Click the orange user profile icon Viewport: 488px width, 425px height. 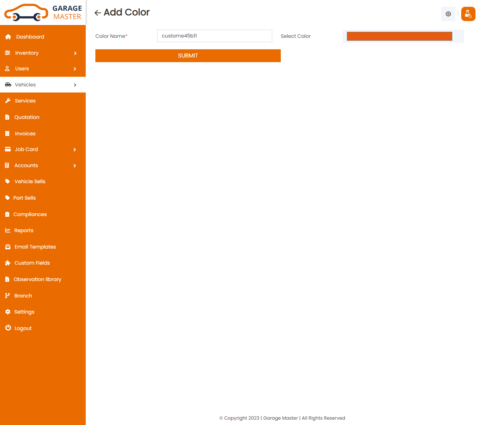(468, 14)
